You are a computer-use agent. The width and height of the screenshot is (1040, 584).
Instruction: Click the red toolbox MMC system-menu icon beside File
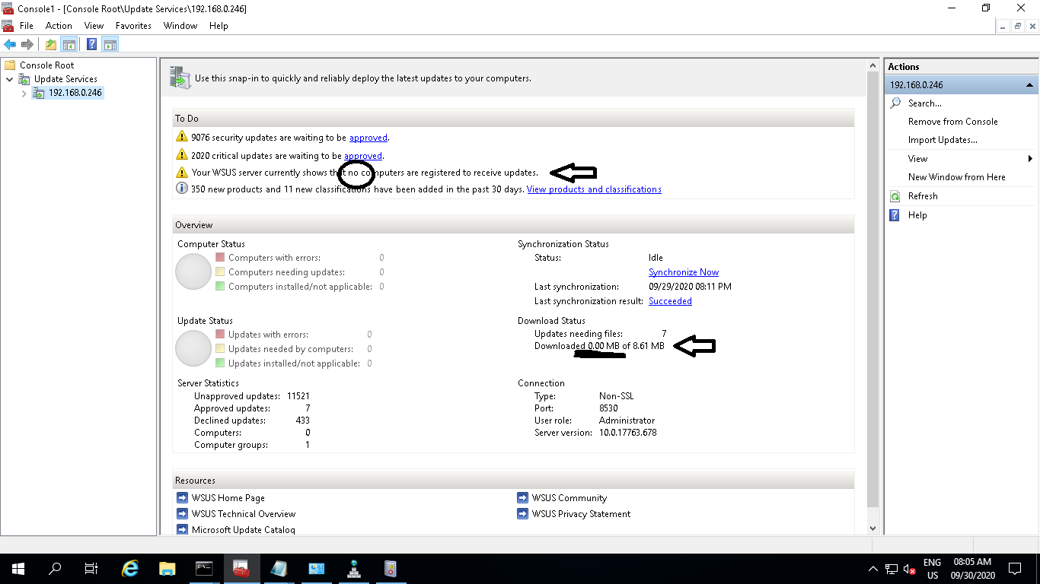(x=8, y=26)
